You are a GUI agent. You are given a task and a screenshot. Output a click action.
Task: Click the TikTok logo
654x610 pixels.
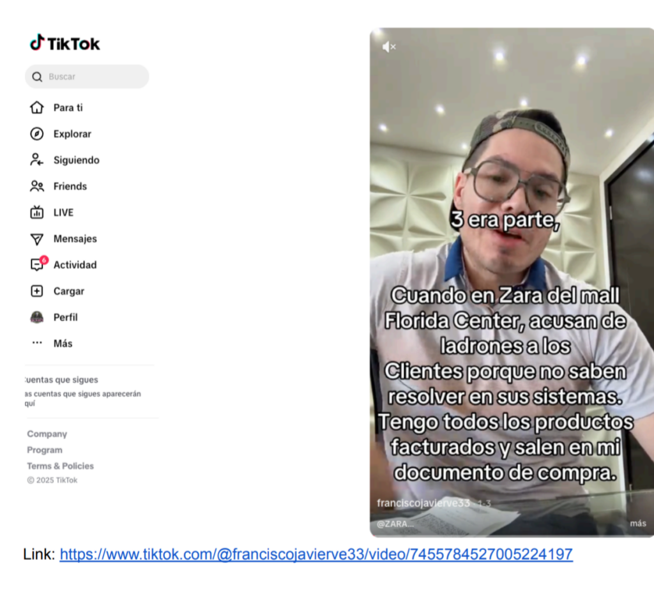pyautogui.click(x=65, y=43)
